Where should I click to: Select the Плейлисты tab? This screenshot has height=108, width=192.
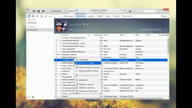click(x=81, y=16)
